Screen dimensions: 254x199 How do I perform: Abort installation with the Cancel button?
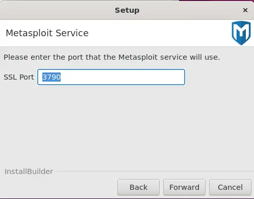(x=230, y=187)
